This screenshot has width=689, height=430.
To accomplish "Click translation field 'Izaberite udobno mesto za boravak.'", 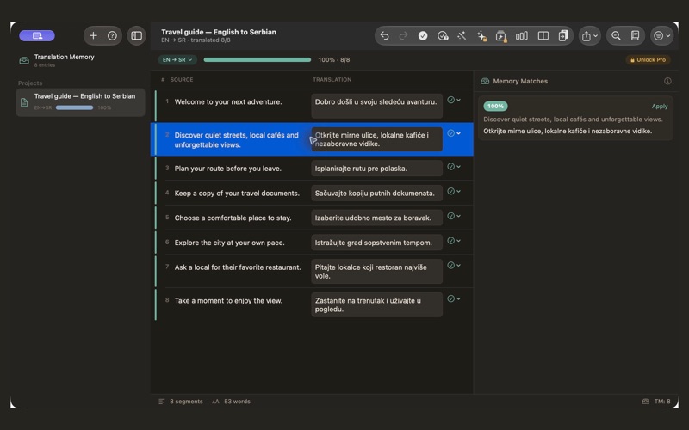I will click(376, 218).
